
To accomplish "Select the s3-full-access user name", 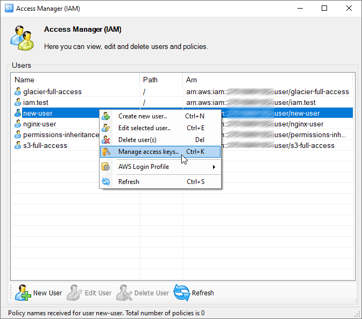I will [45, 145].
